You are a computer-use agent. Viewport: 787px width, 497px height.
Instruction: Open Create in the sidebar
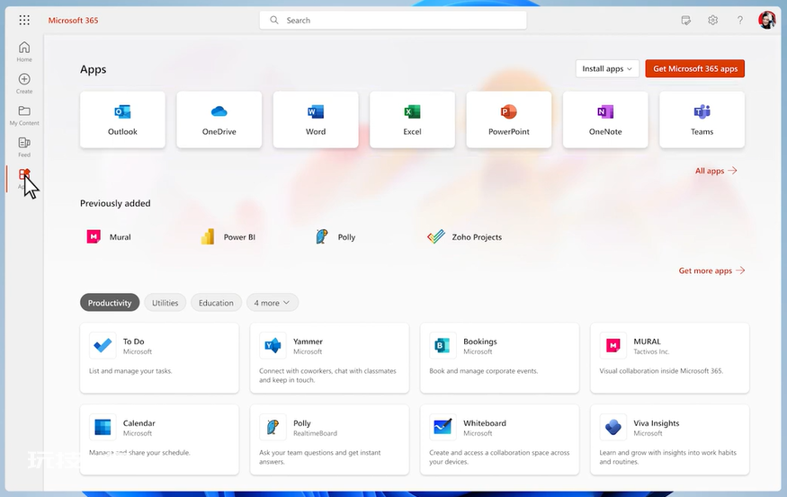pos(24,84)
